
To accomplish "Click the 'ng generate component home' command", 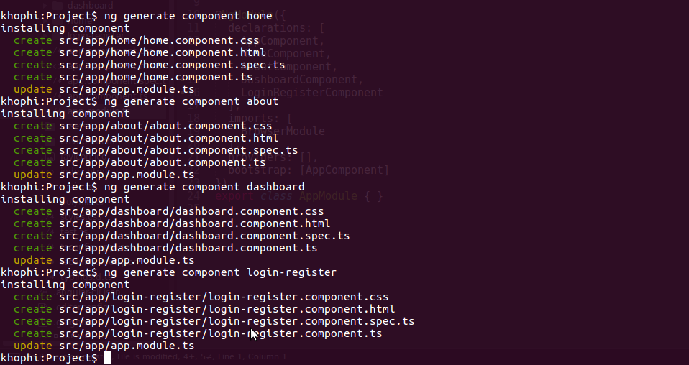I will click(188, 16).
